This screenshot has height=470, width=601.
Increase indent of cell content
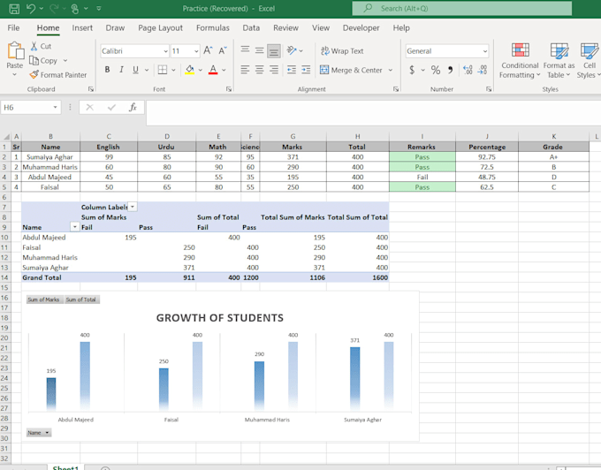pos(306,70)
